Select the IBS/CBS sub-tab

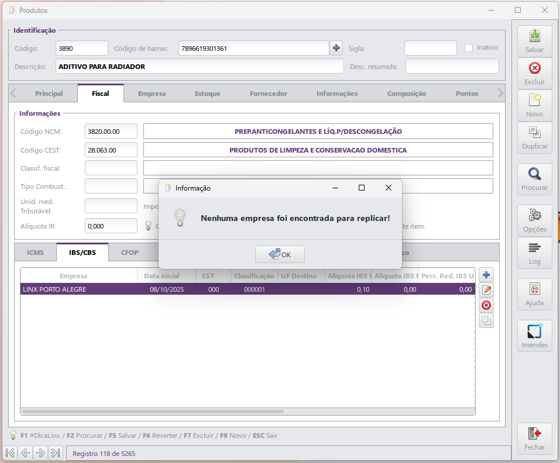tap(83, 253)
